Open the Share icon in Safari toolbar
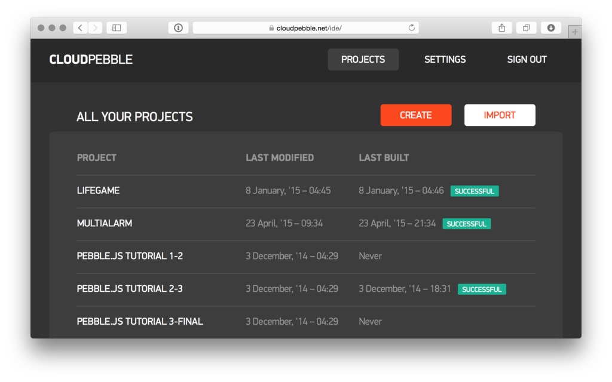This screenshot has height=382, width=612. pos(502,27)
